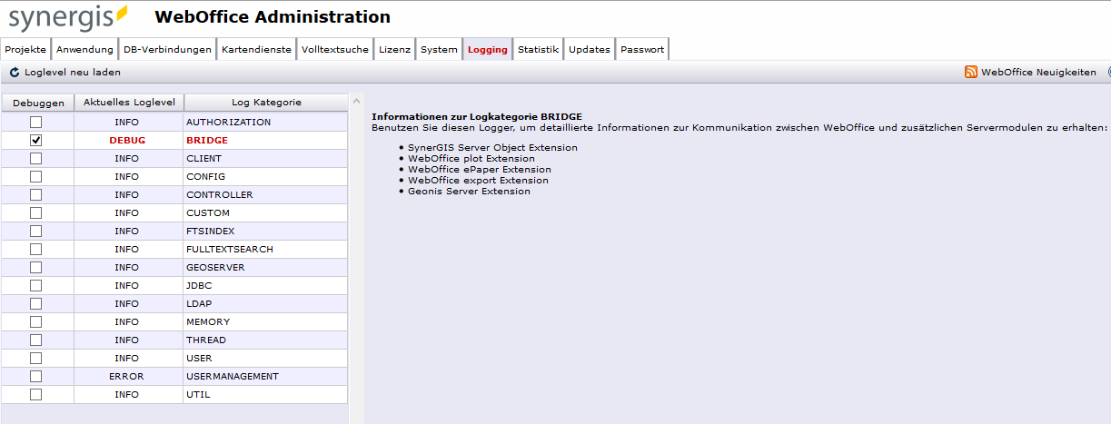Enable debugging for AUTHORIZATION

[35, 122]
